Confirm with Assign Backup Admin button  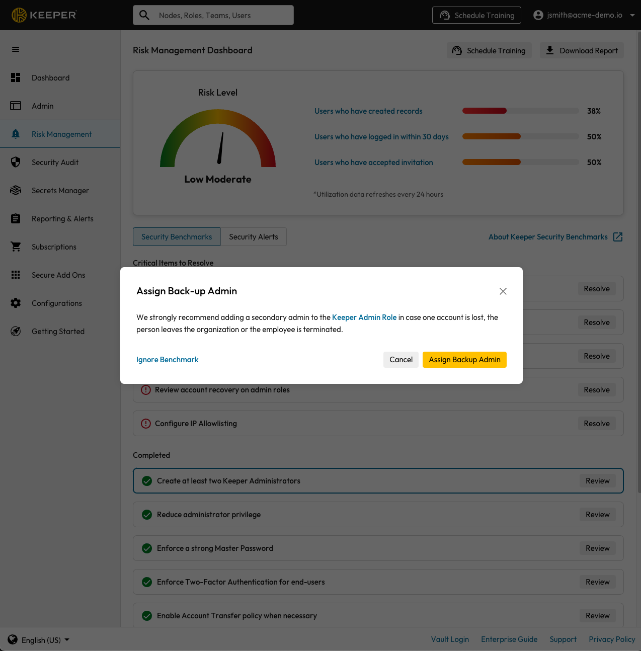click(x=464, y=360)
